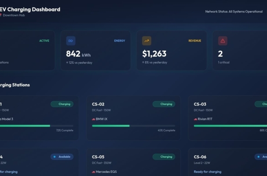Click the CS-02 station name
The width and height of the screenshot is (267, 176).
(98, 104)
